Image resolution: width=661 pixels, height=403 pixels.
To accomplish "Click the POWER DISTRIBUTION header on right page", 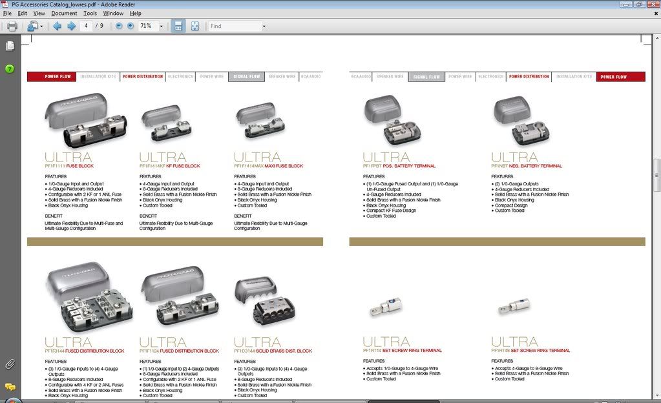I will [529, 77].
